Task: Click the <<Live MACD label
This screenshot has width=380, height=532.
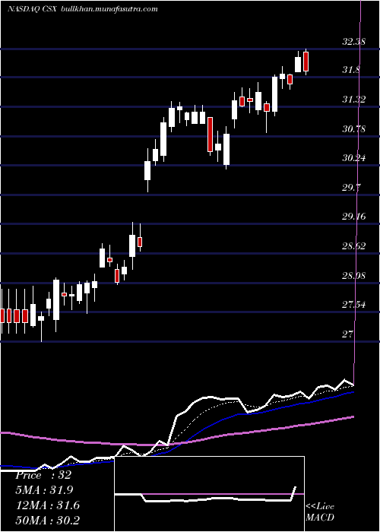Action: (320, 512)
